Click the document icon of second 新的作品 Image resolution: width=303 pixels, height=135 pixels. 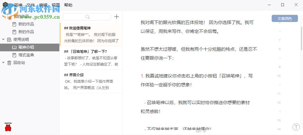[14, 32]
